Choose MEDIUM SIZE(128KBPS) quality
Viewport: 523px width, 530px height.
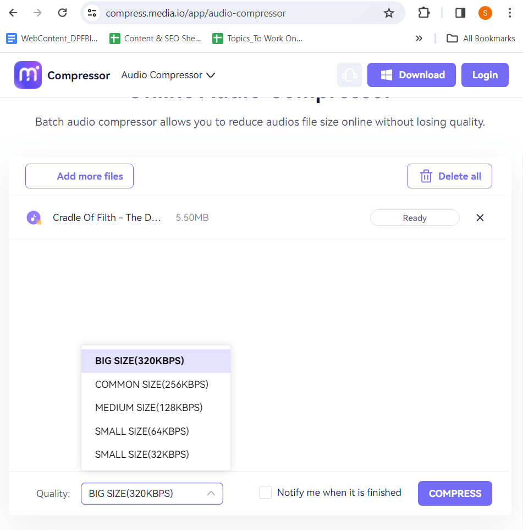click(149, 408)
